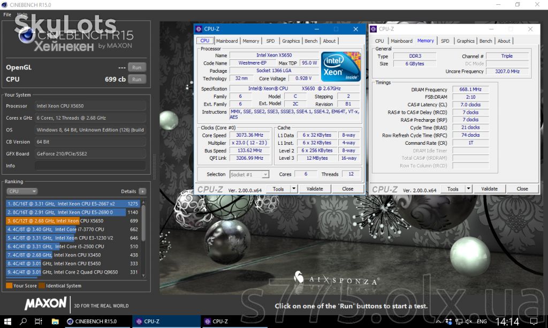The image size is (548, 328).
Task: Launch File Explorer from the taskbar
Action: (x=55, y=322)
